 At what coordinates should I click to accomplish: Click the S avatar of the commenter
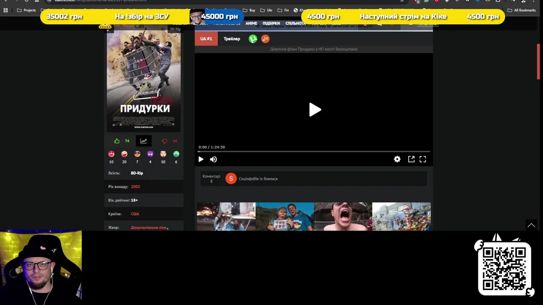coord(231,179)
